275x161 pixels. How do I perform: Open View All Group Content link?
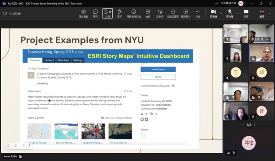point(116,118)
